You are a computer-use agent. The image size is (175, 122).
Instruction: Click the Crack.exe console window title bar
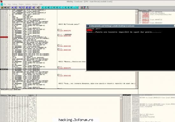tap(131, 26)
